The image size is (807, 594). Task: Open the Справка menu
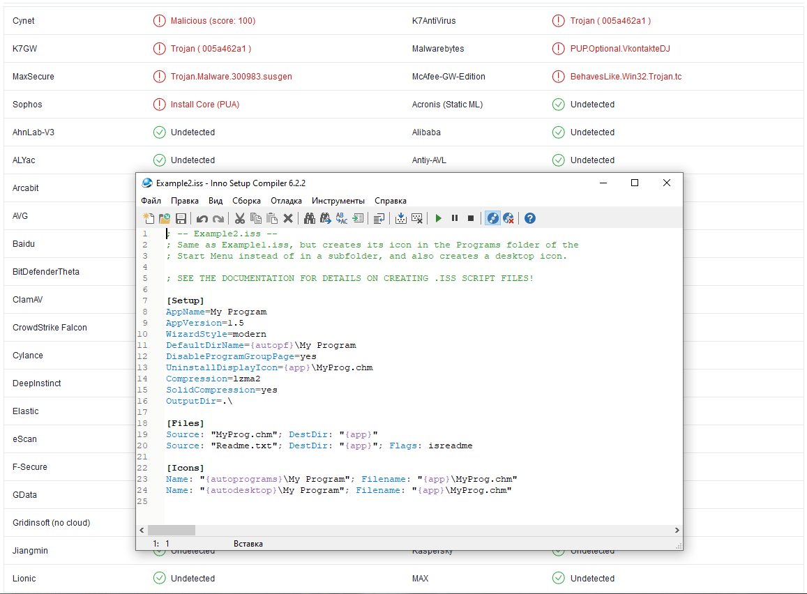(x=391, y=201)
